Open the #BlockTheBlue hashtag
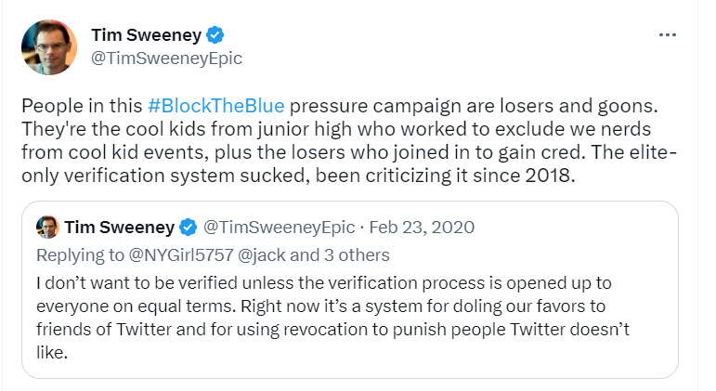 [x=215, y=105]
